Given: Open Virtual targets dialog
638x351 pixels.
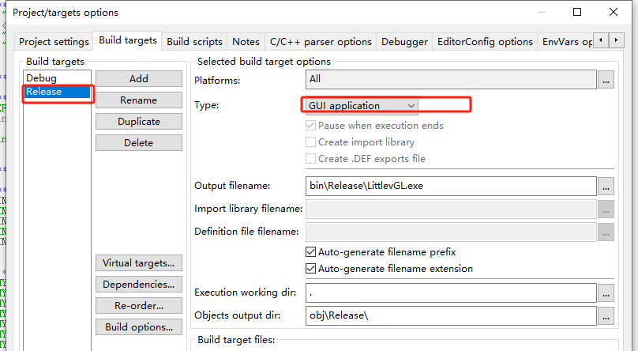Looking at the screenshot, I should [x=139, y=263].
